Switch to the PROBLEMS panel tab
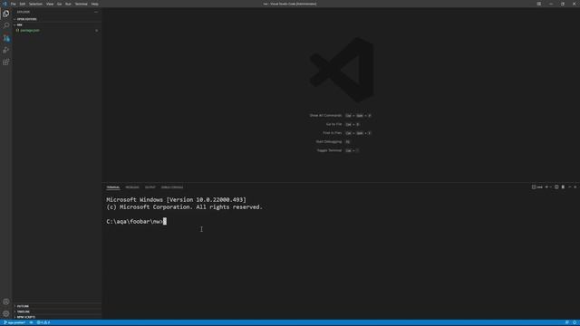Screen dimensions: 580x326 pos(132,187)
